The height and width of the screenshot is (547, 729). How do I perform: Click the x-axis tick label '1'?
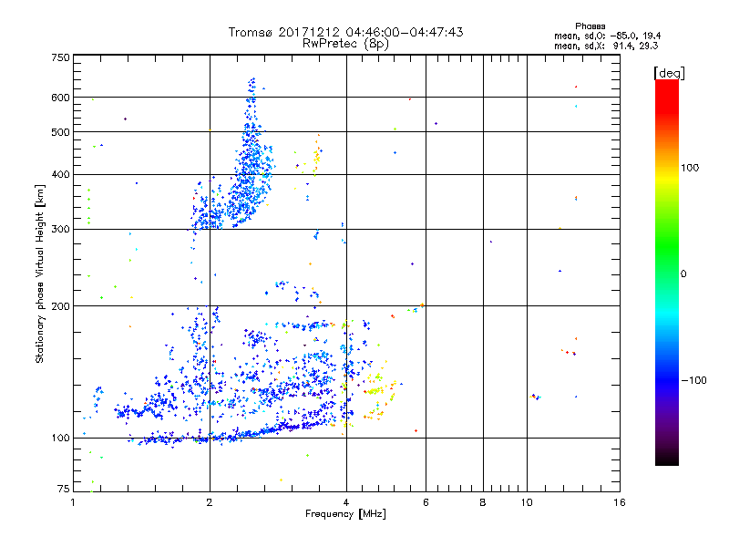(73, 502)
